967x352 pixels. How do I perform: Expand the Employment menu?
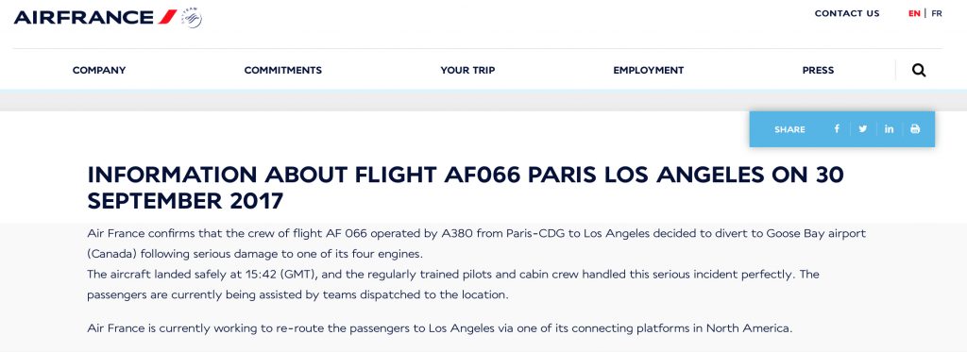pyautogui.click(x=648, y=70)
